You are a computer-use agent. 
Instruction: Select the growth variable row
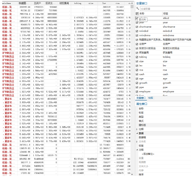coord(163,83)
